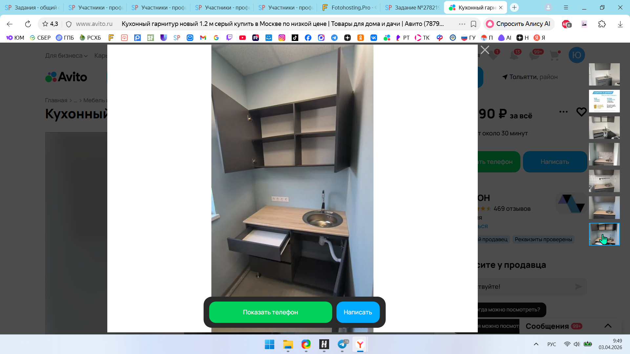Expand the Сообщения chat panel chevron
This screenshot has height=354, width=630.
pyautogui.click(x=608, y=326)
